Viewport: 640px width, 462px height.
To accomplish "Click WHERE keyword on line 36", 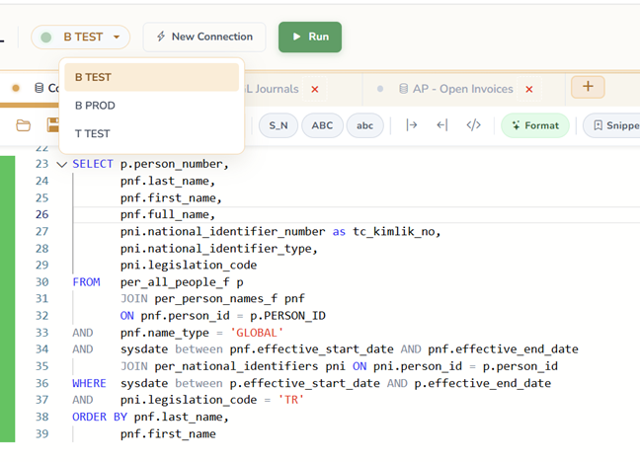I will [x=89, y=384].
